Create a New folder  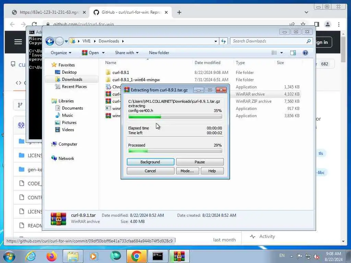coord(159,53)
